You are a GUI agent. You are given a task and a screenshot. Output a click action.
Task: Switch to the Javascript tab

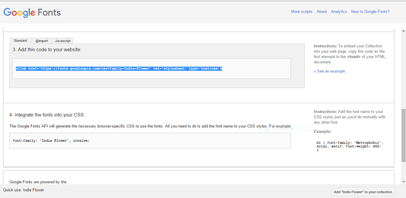tap(63, 41)
